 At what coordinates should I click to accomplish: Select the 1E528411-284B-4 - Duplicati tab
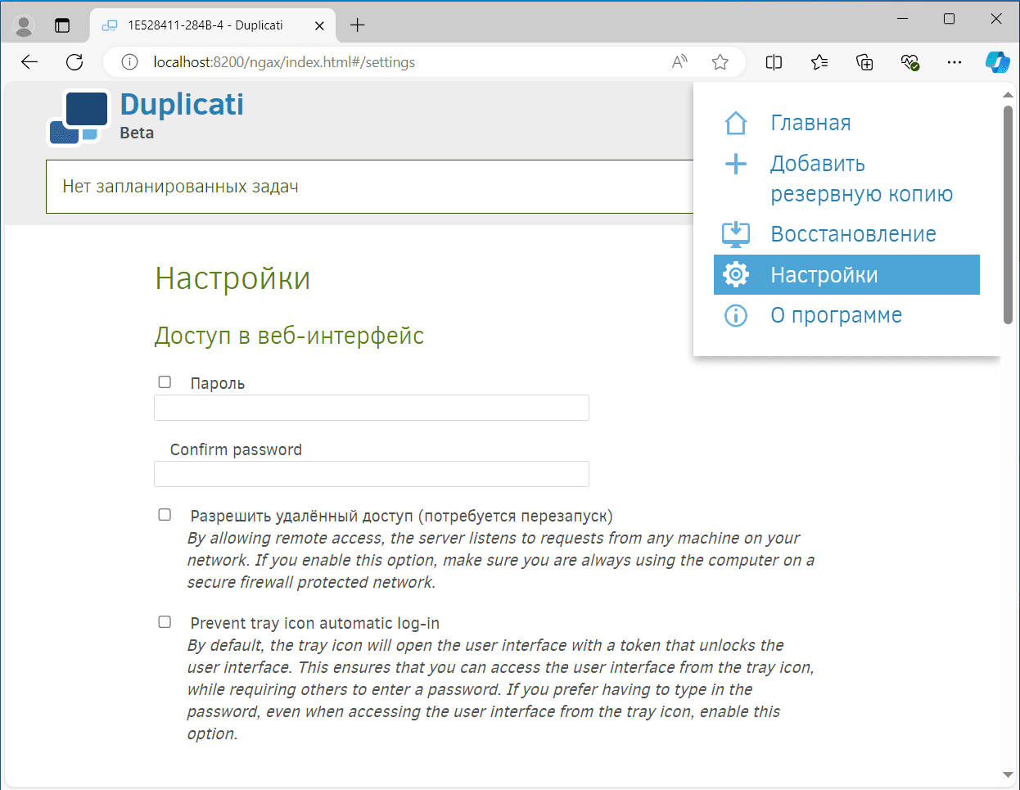click(x=213, y=25)
